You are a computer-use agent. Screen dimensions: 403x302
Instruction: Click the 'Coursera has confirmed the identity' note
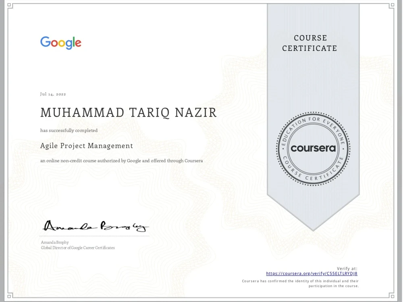(300, 283)
